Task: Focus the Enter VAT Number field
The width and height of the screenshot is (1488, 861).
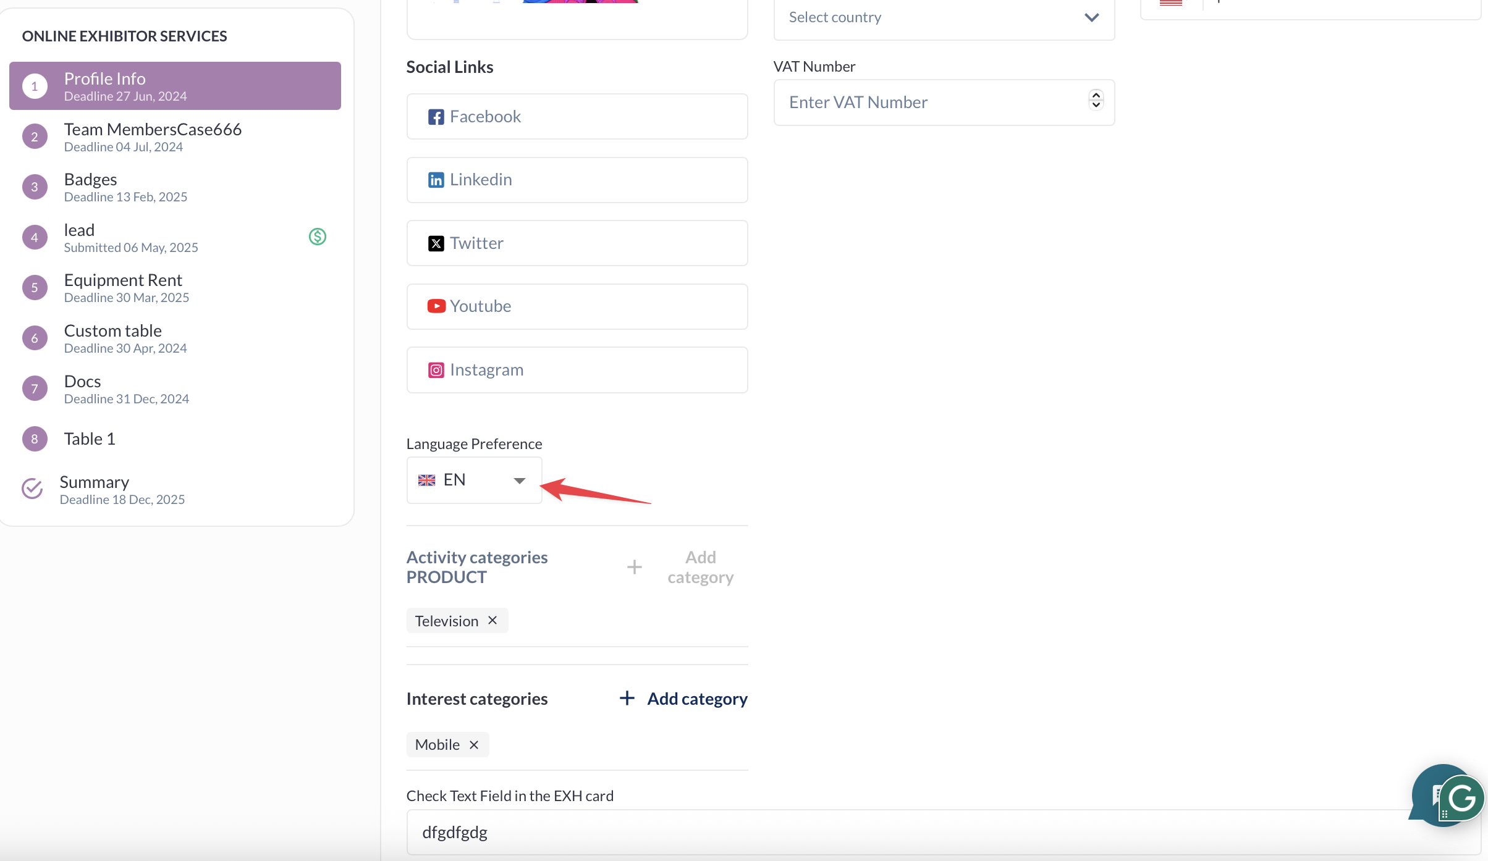Action: point(930,103)
